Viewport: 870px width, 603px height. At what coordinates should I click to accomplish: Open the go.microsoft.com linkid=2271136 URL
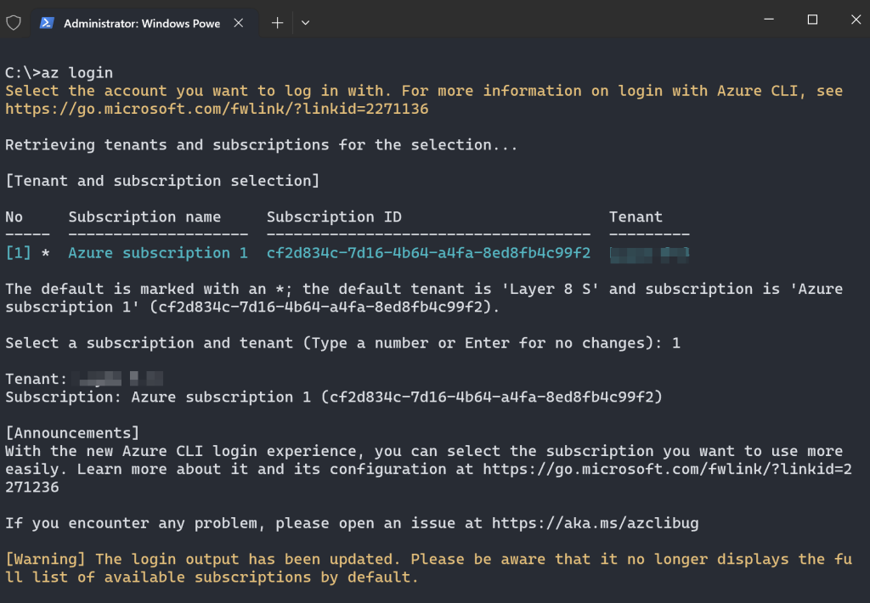tap(217, 109)
